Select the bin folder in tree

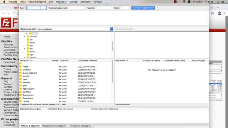point(31,39)
